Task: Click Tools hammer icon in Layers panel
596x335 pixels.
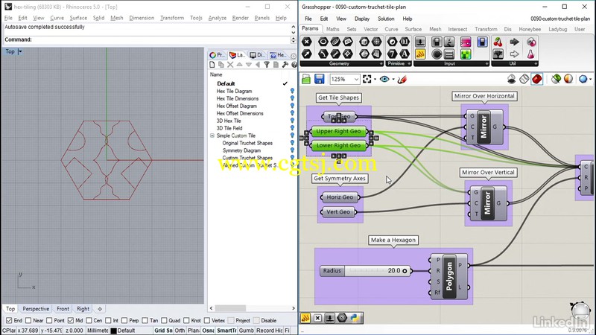Action: (x=285, y=65)
